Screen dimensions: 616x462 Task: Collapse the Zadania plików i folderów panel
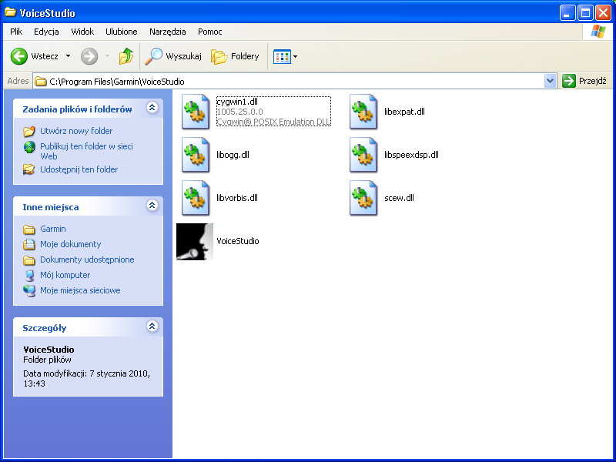(152, 109)
